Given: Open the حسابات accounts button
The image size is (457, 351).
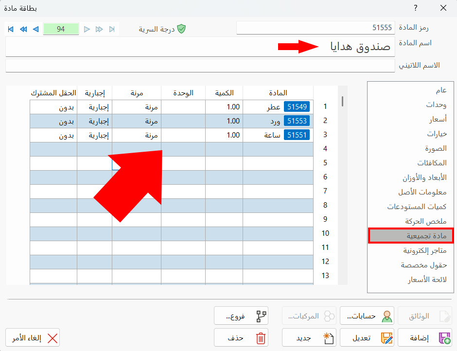Looking at the screenshot, I should [x=367, y=316].
